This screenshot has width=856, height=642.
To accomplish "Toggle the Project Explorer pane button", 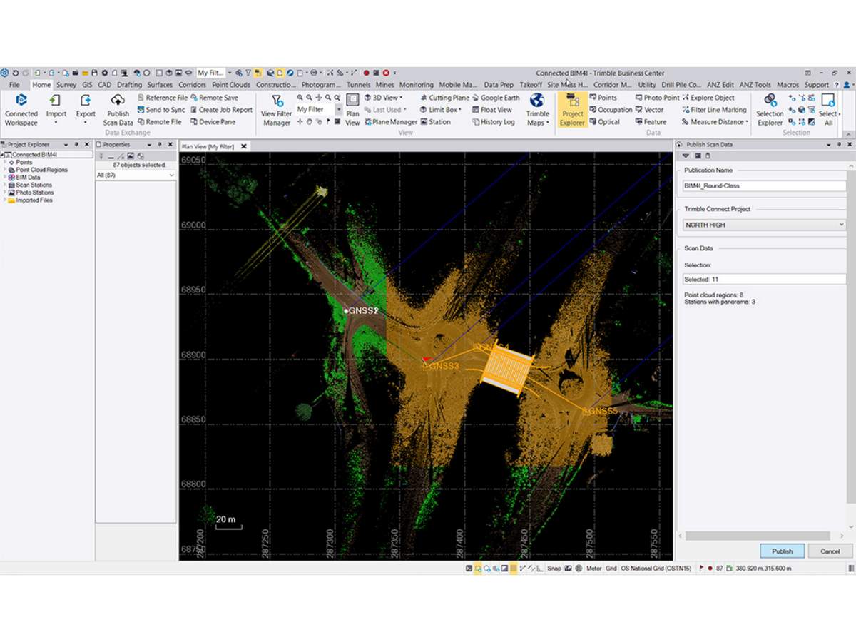I will (572, 109).
